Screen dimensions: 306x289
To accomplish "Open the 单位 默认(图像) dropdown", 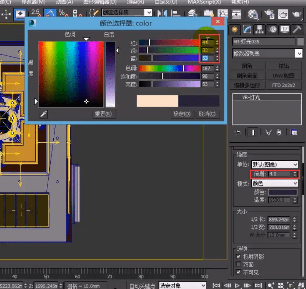I will [274, 164].
